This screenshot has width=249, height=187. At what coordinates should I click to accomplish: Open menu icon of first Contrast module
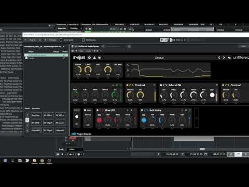[x=155, y=85]
